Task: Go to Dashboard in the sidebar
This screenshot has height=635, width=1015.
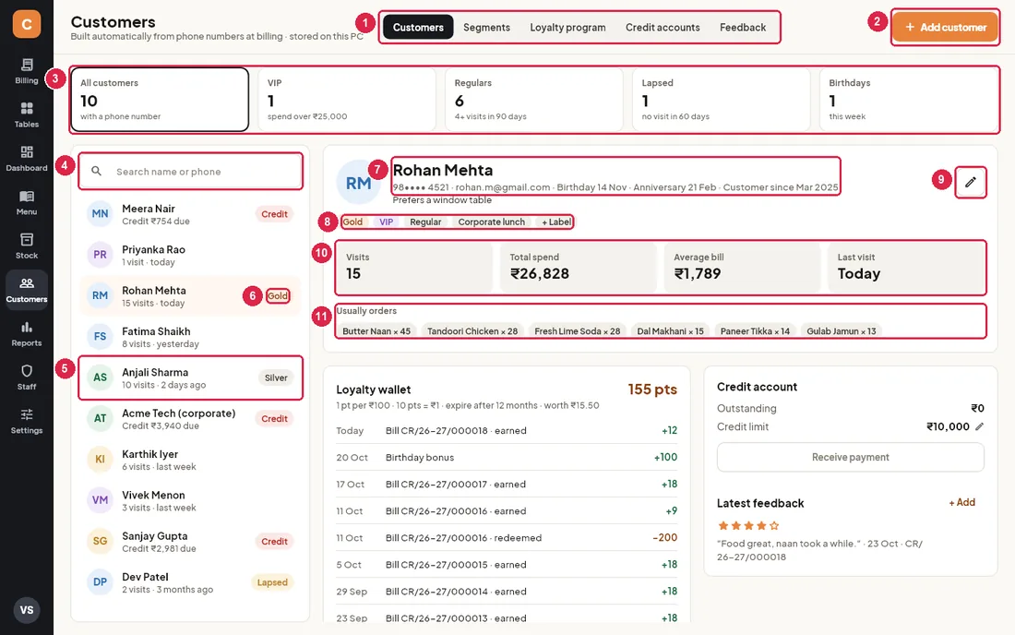Action: pyautogui.click(x=27, y=159)
